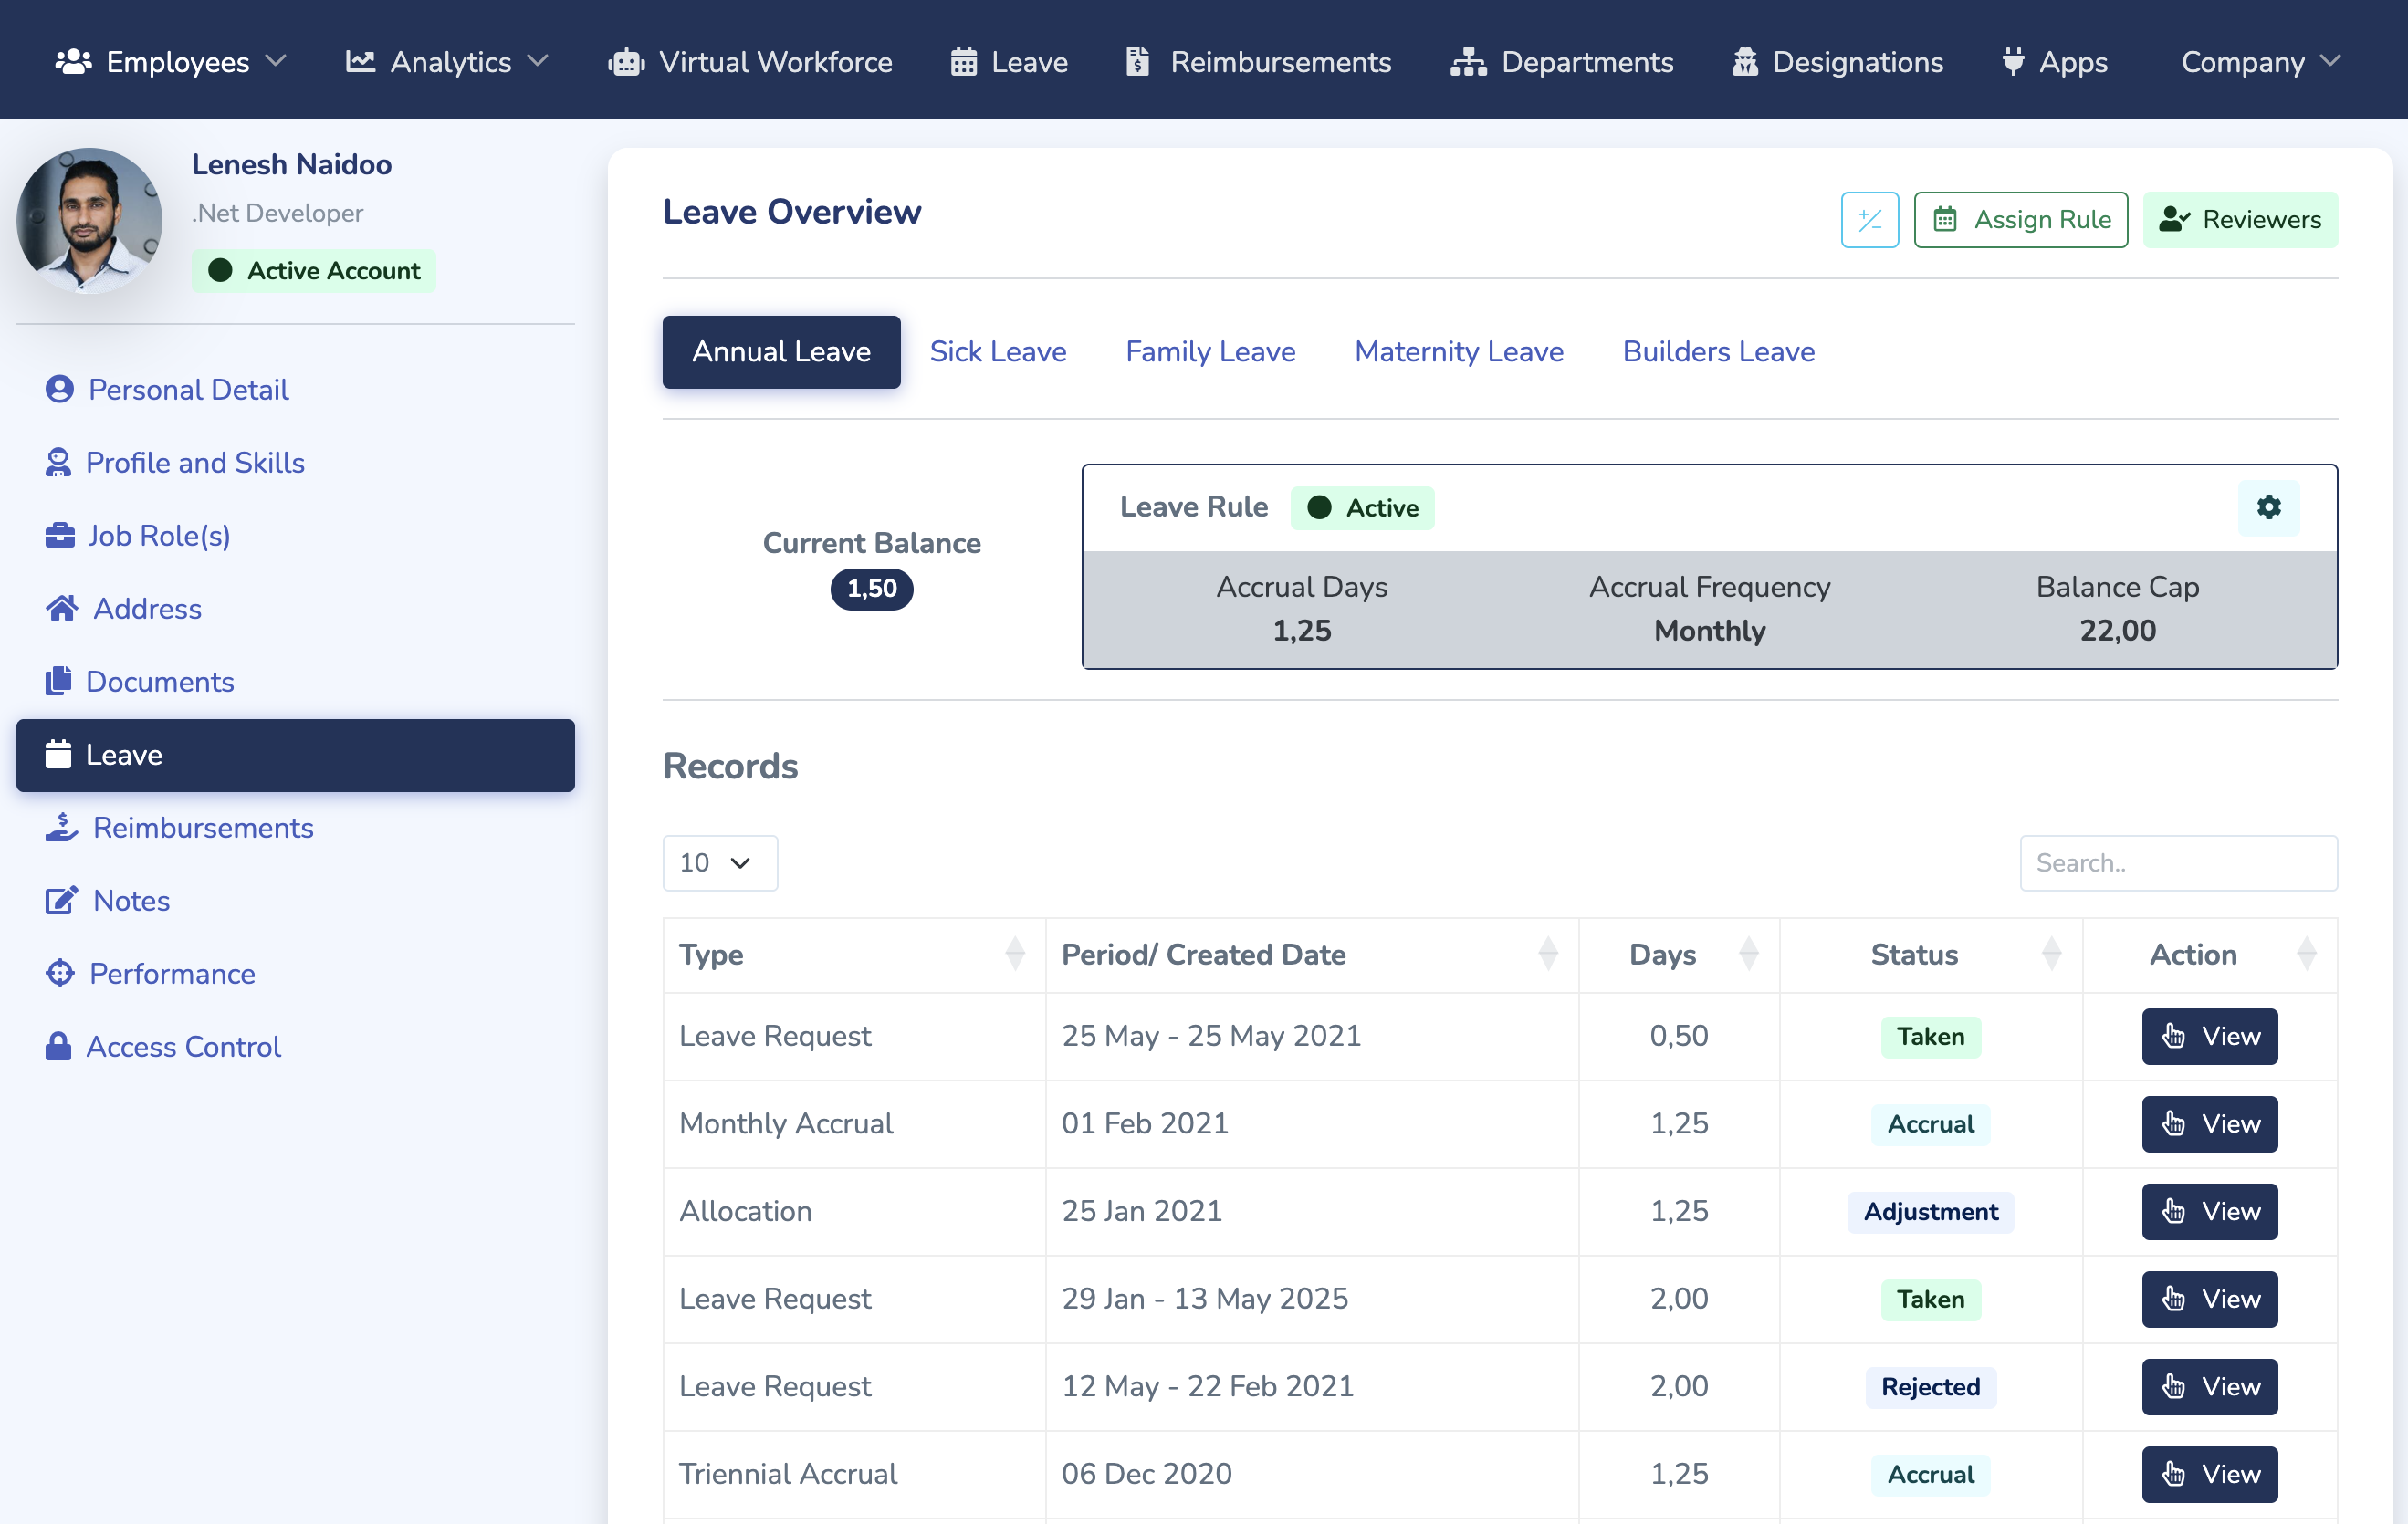Screen dimensions: 2408x1524
Task: Click the Assign Rule button
Action: (2020, 219)
